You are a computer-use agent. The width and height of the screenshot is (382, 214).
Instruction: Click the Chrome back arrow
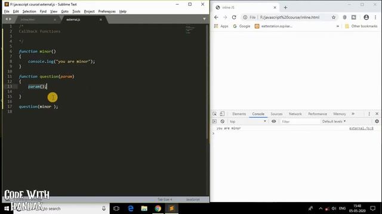[216, 17]
